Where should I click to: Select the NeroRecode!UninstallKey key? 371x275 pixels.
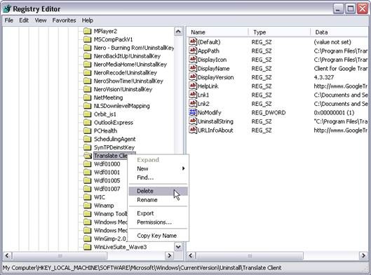[126, 73]
